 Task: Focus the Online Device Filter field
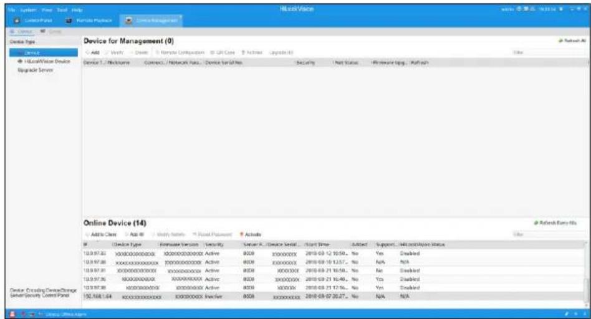click(x=549, y=234)
